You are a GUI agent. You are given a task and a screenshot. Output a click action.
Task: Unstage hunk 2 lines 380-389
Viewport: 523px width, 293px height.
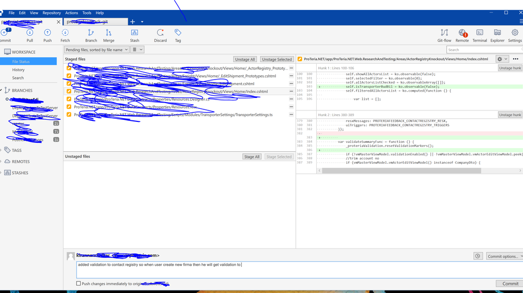[510, 115]
